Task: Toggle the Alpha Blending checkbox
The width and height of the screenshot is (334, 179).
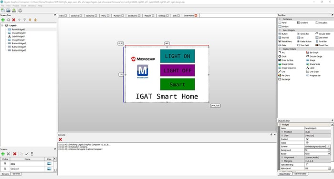Action: tap(307, 165)
